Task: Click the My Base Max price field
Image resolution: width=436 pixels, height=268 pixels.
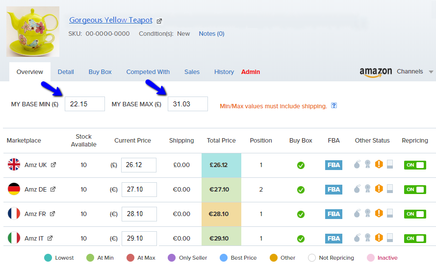Action: pyautogui.click(x=188, y=104)
